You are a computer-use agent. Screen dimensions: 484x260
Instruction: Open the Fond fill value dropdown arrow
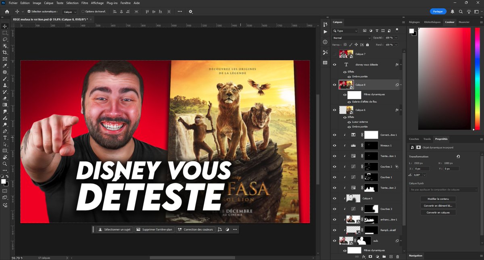[x=396, y=45]
